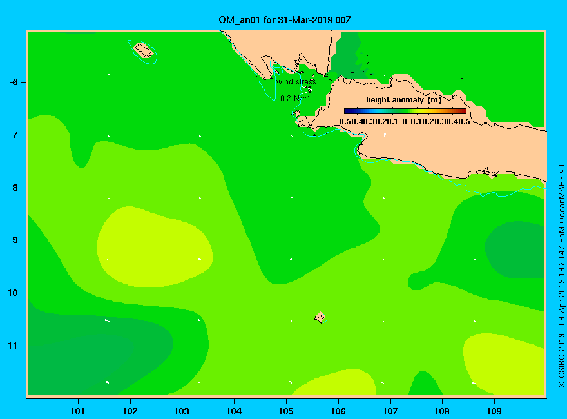The height and width of the screenshot is (419, 567).
Task: Click longitude tick label 108
Action: (442, 411)
